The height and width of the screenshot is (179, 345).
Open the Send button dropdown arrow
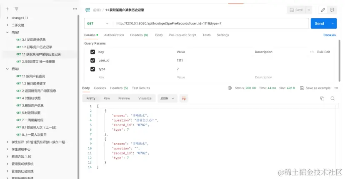click(332, 24)
